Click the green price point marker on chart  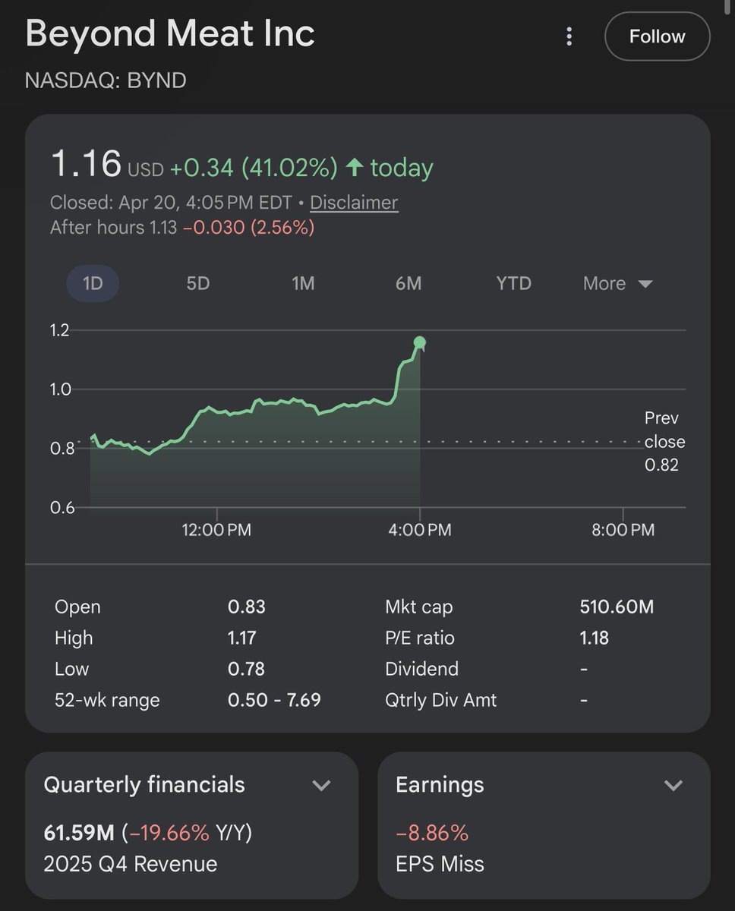420,342
